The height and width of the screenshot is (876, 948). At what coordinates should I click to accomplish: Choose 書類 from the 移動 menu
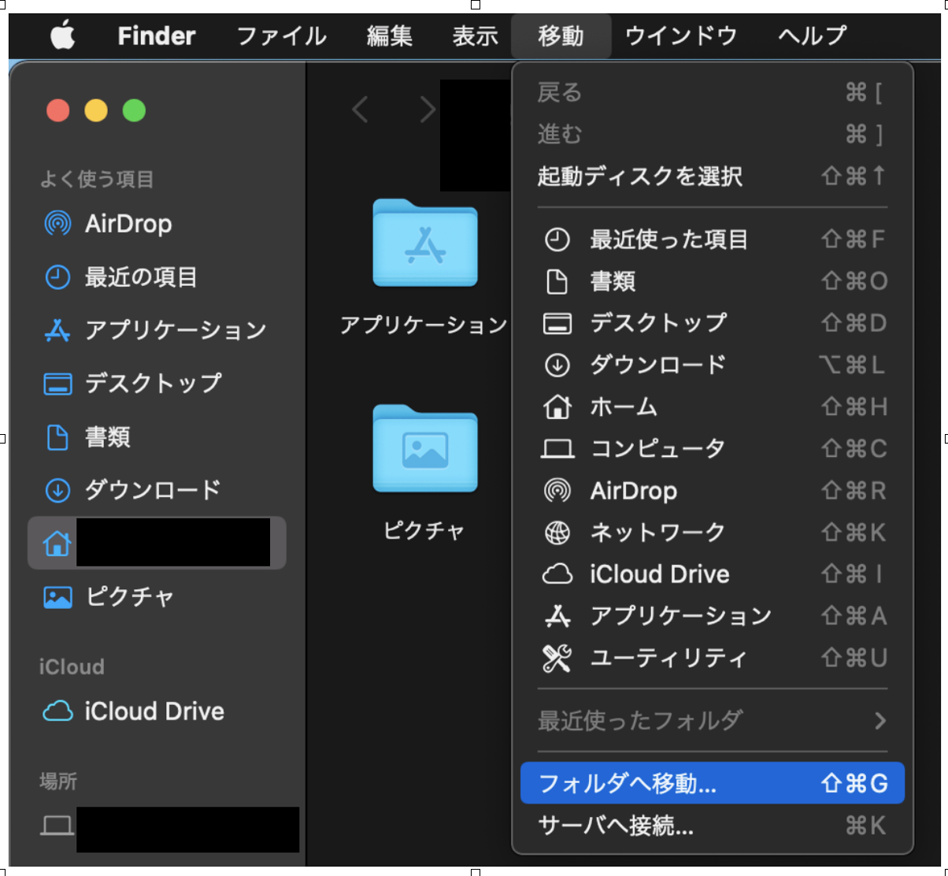(713, 281)
